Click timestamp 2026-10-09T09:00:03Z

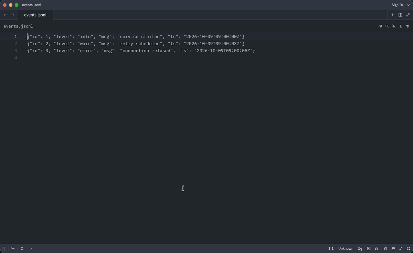212,44
